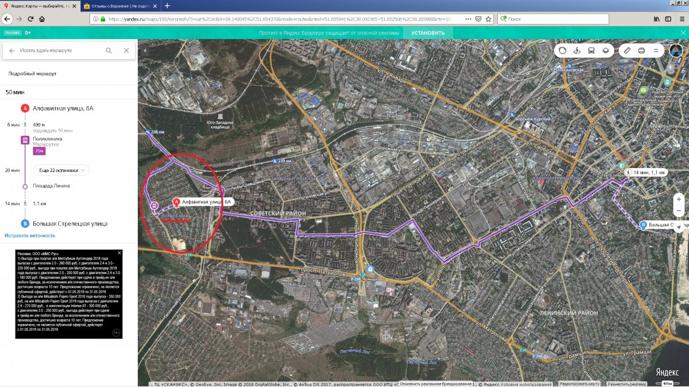Viewport: 689px width, 387px height.
Task: Return from route search with back arrow
Action: click(x=11, y=50)
